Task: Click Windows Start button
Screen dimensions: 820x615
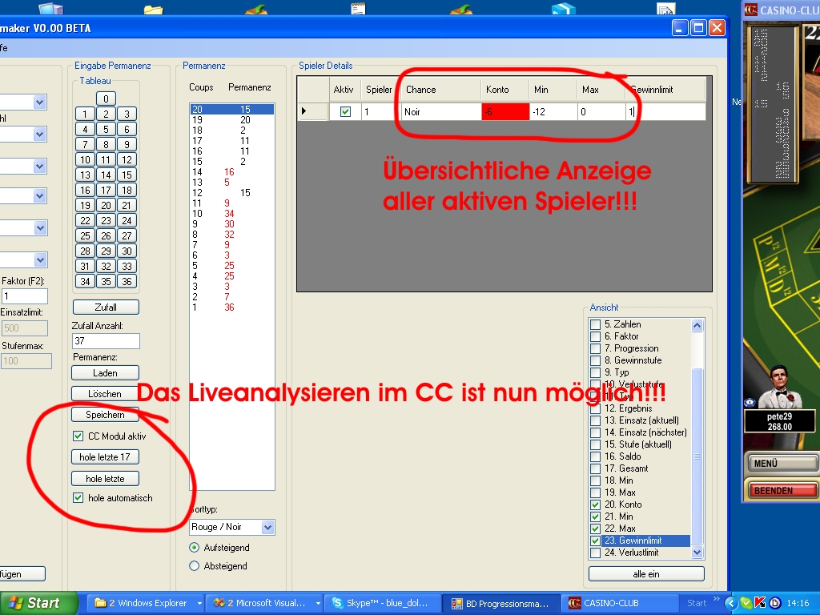Action: 38,603
